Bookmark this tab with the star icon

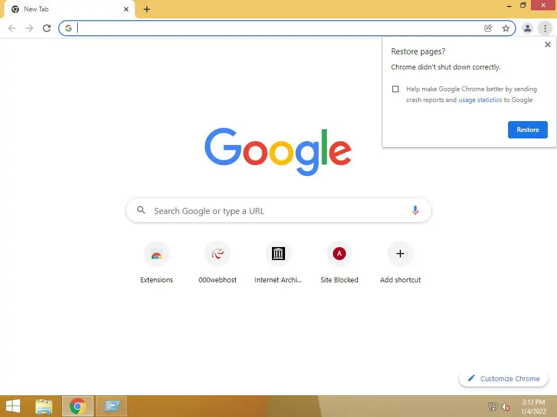506,28
